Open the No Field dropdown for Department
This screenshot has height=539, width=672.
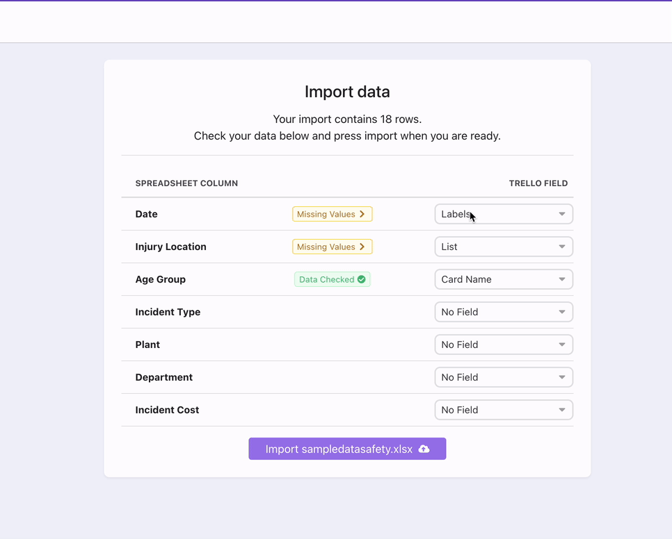click(x=504, y=377)
